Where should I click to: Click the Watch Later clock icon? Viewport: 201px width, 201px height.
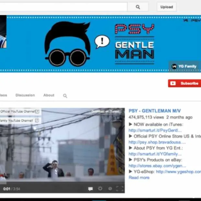pyautogui.click(x=110, y=189)
